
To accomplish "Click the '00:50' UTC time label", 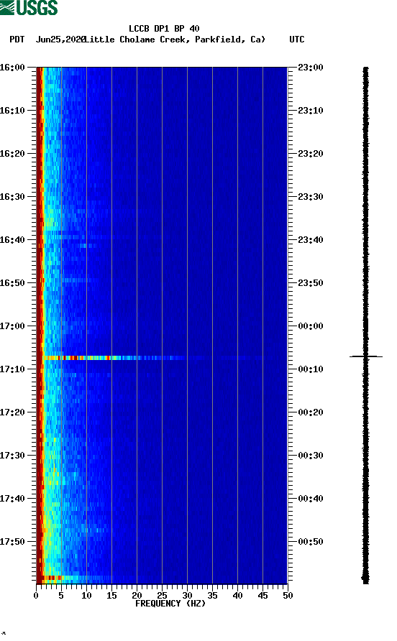I will tap(311, 542).
